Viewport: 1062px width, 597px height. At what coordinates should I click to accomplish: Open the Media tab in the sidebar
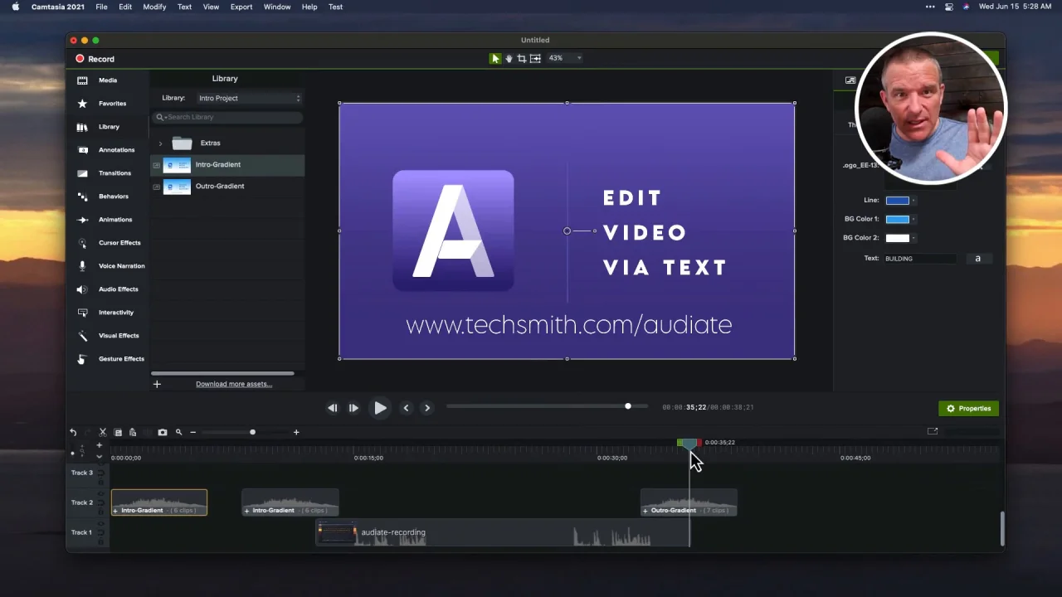108,80
